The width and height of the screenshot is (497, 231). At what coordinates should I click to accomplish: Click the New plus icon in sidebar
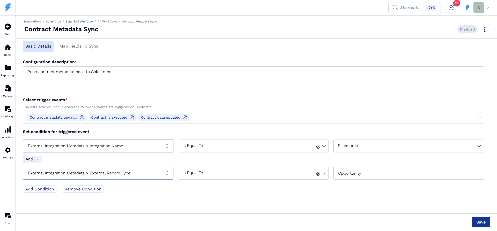click(8, 27)
